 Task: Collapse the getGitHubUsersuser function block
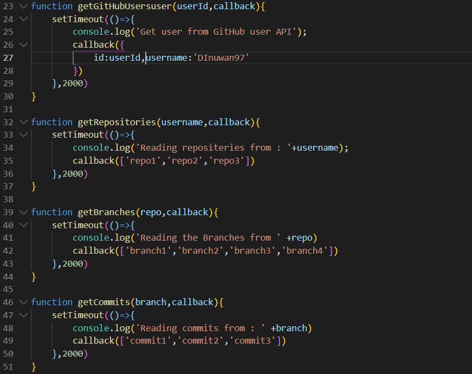[x=23, y=6]
